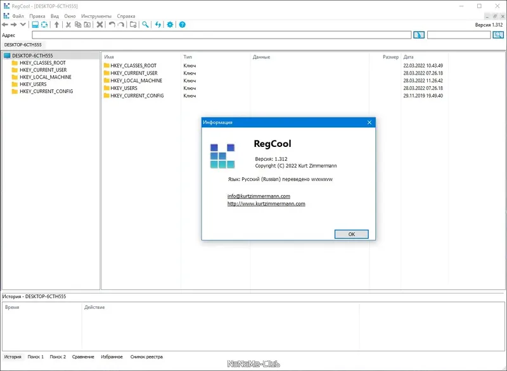
Task: Open the http://www.kurtzimmermann.com link
Action: [266, 204]
